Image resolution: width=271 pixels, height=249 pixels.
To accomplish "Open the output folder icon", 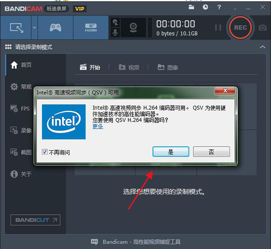I will point(192,7).
